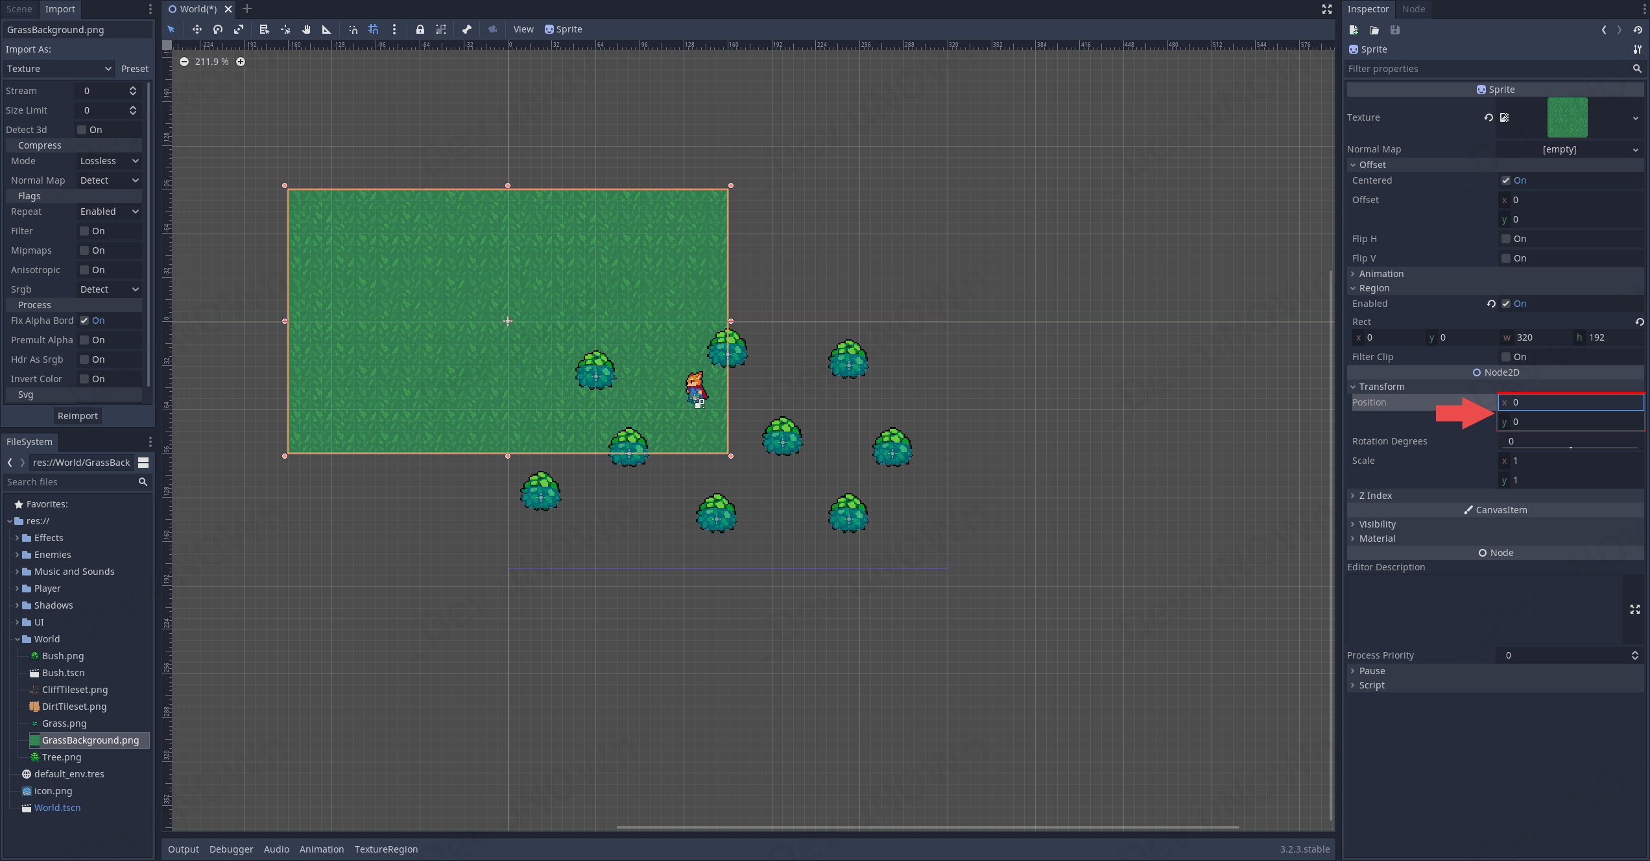The width and height of the screenshot is (1650, 861).
Task: Enable the Filter import flag checkbox
Action: click(84, 231)
